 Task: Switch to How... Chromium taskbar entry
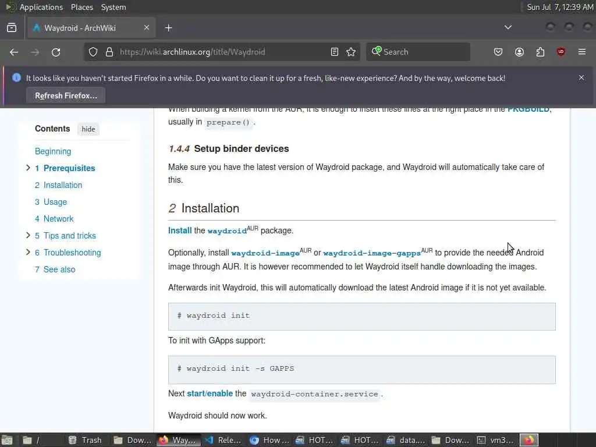click(x=269, y=440)
